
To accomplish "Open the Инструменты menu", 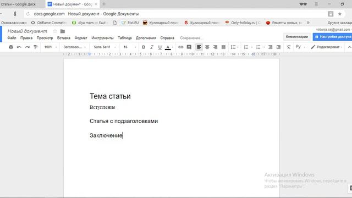I will pos(102,38).
